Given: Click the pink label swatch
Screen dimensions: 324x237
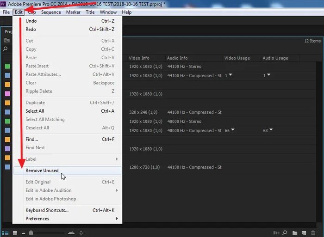Looking at the screenshot, I should pyautogui.click(x=7, y=94).
